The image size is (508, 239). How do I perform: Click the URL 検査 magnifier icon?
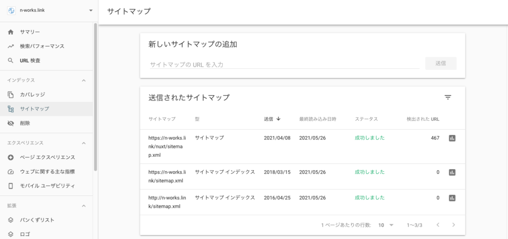coord(11,61)
